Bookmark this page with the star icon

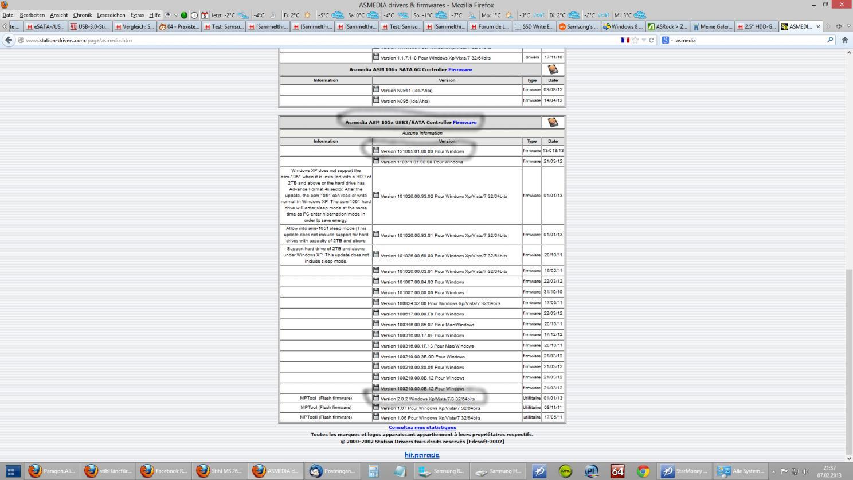click(x=635, y=40)
